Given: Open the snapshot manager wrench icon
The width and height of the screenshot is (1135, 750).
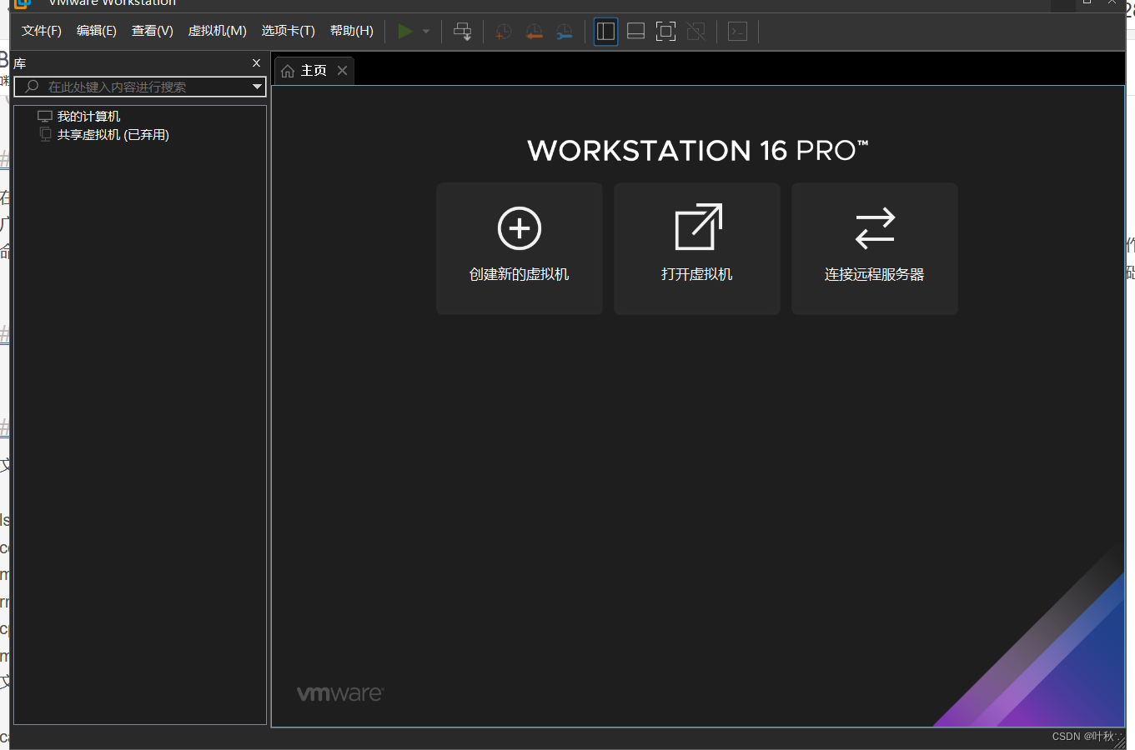Looking at the screenshot, I should (x=565, y=32).
